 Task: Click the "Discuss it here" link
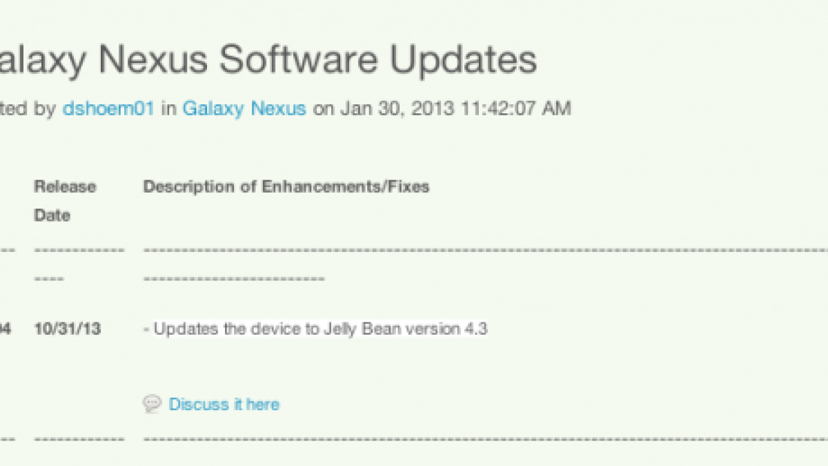[x=224, y=405]
